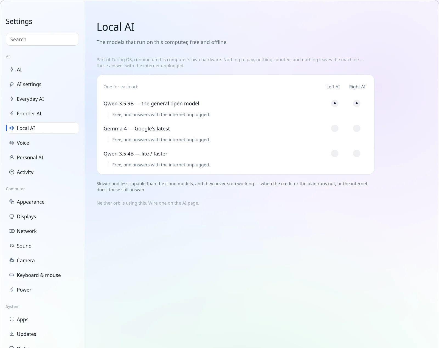Click the diamond icon next to AI
This screenshot has width=439, height=348.
click(12, 69)
